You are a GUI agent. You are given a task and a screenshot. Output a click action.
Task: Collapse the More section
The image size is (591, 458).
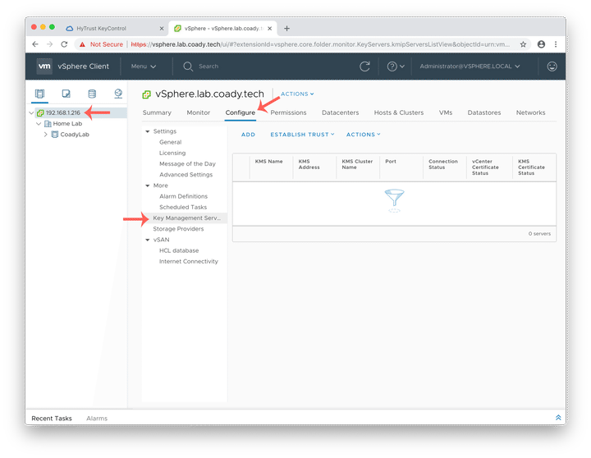[x=148, y=185]
